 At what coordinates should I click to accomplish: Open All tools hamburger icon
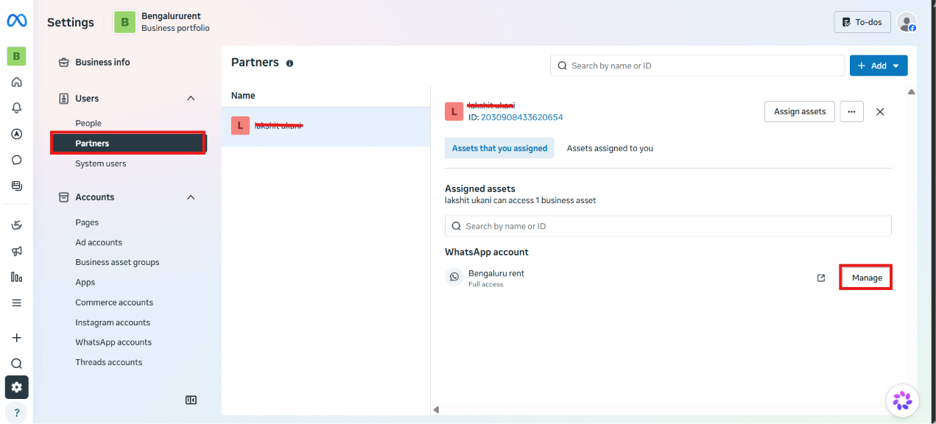[16, 303]
